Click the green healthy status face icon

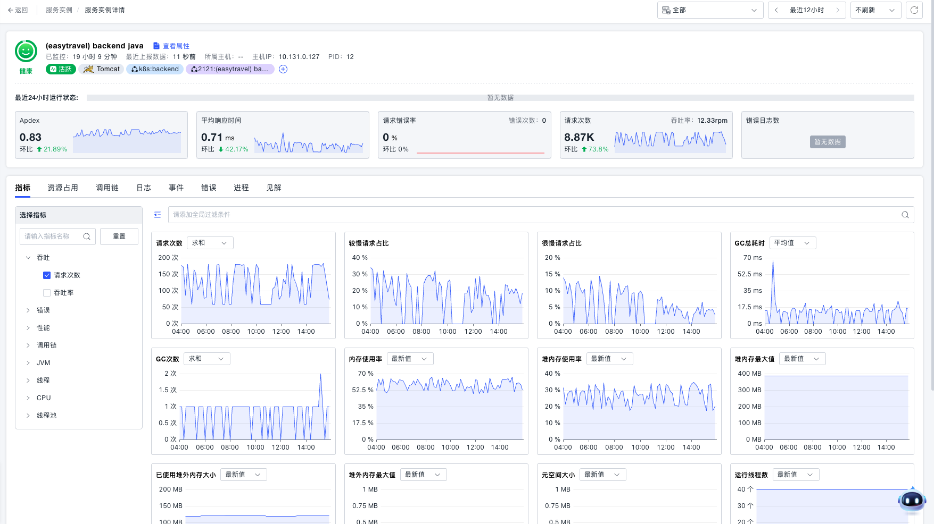point(26,52)
